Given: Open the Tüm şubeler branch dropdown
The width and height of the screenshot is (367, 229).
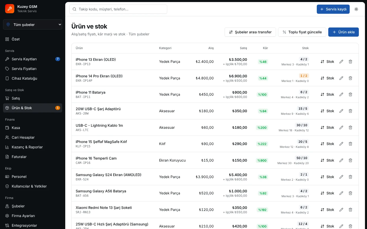Looking at the screenshot, I should 33,24.
